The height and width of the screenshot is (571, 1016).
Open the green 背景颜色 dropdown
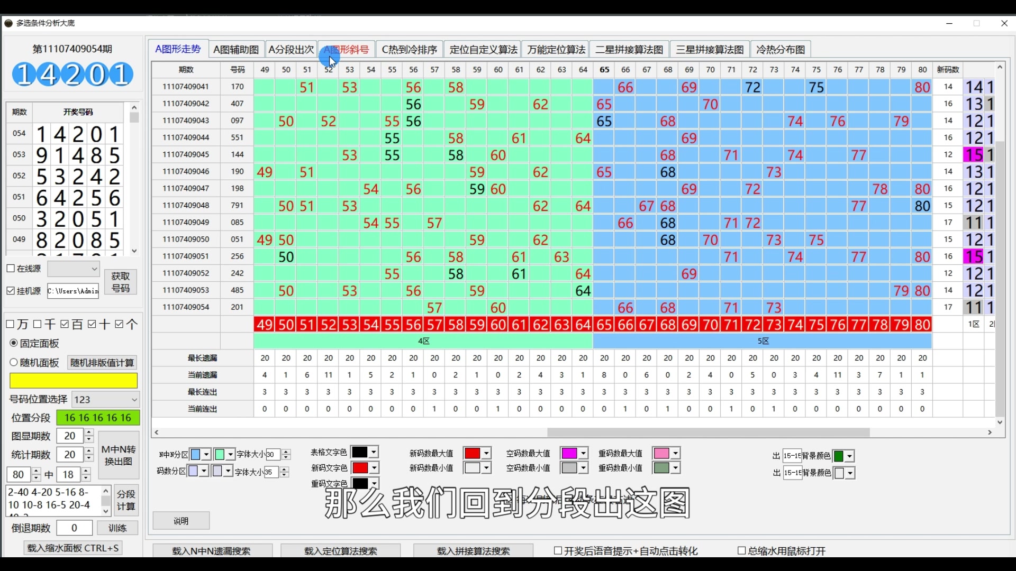(x=849, y=456)
